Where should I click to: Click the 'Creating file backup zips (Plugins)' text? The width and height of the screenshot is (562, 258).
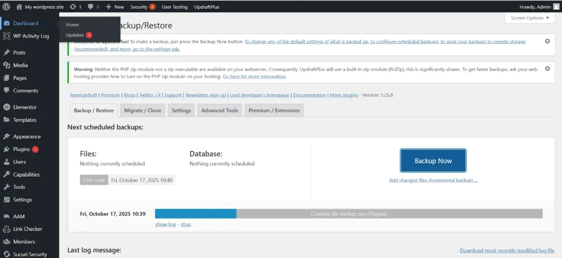tap(349, 214)
